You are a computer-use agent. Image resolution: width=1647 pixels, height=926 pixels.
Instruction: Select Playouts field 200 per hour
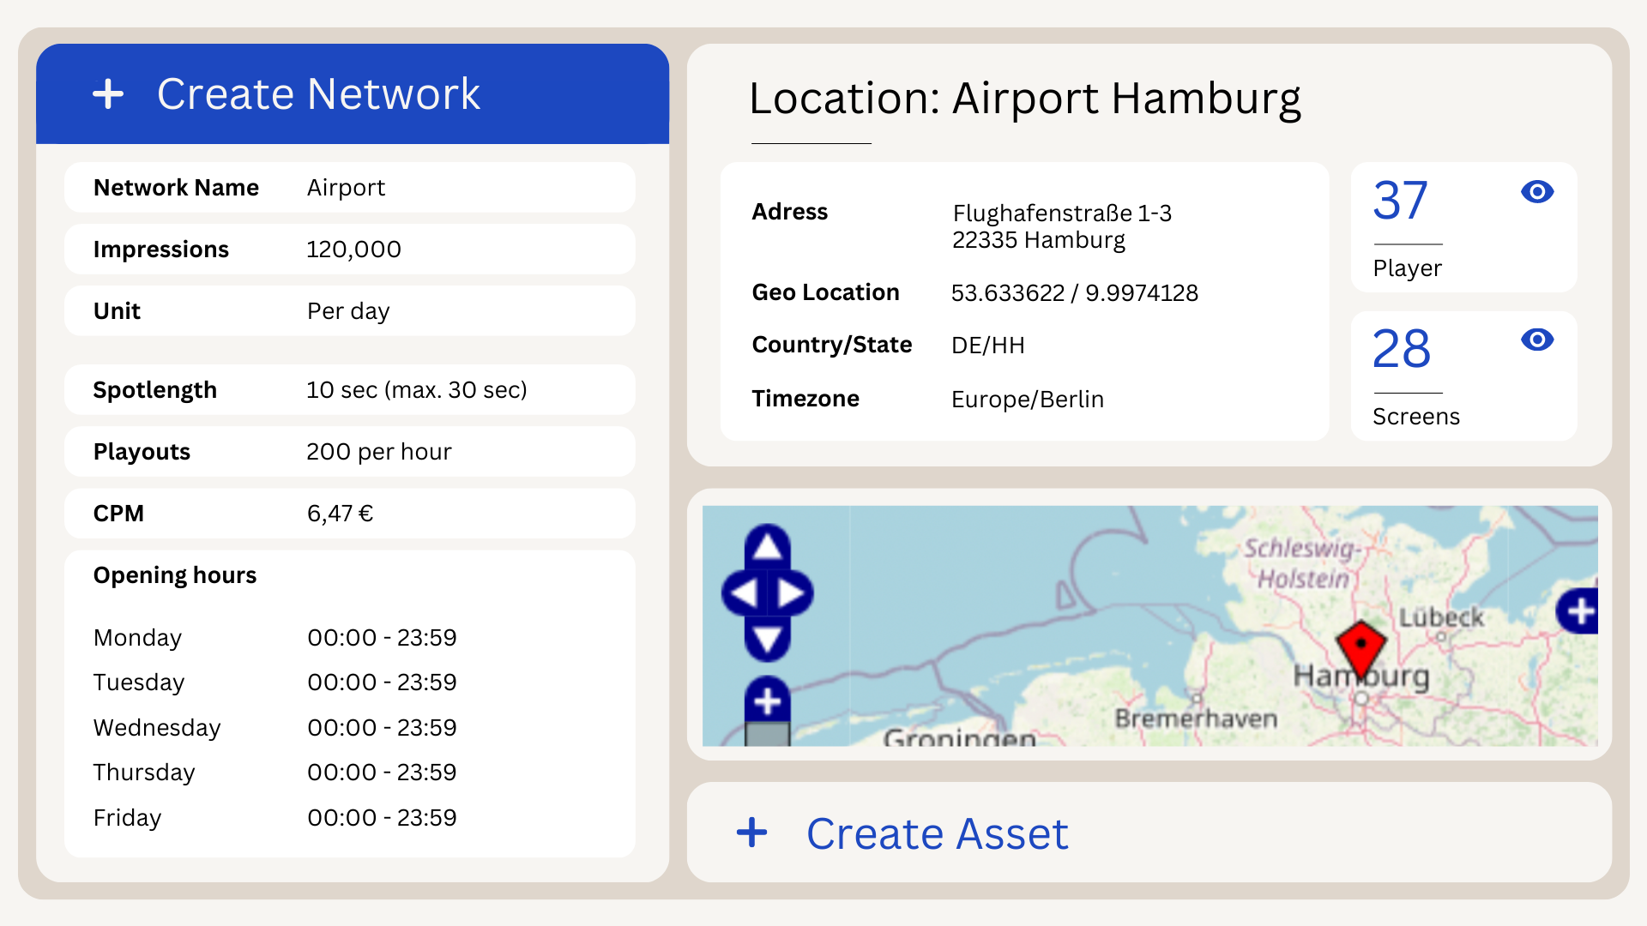[x=378, y=452]
